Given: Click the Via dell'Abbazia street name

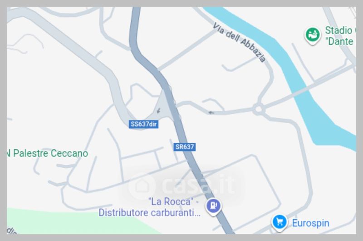Looking at the screenshot, I should pyautogui.click(x=240, y=42).
